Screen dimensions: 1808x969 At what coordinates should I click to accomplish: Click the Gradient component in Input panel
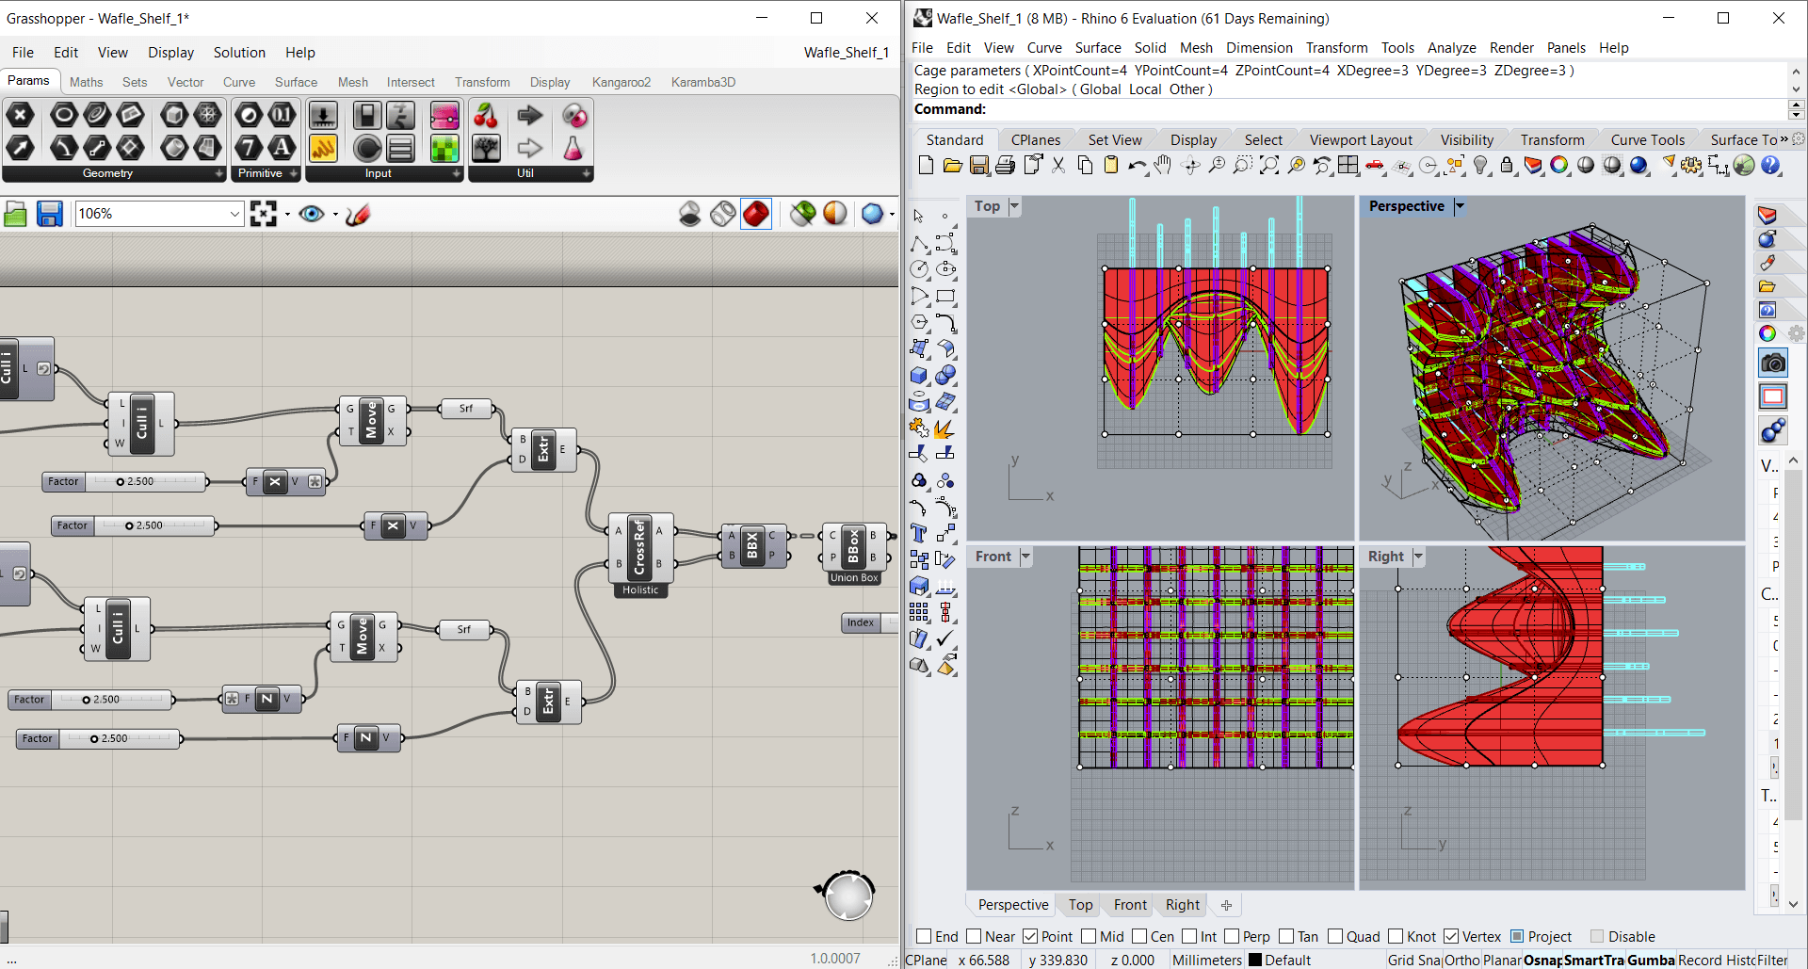tap(444, 116)
